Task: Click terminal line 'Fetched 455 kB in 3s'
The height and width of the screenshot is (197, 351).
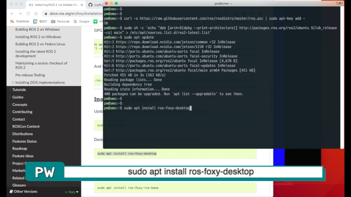Action: point(135,75)
